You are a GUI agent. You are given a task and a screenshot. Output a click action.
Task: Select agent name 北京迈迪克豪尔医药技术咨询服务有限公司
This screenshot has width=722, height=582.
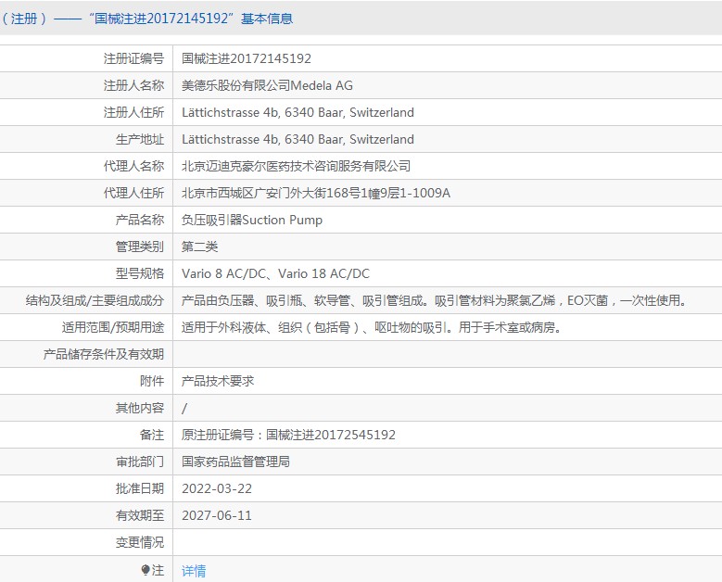point(296,166)
